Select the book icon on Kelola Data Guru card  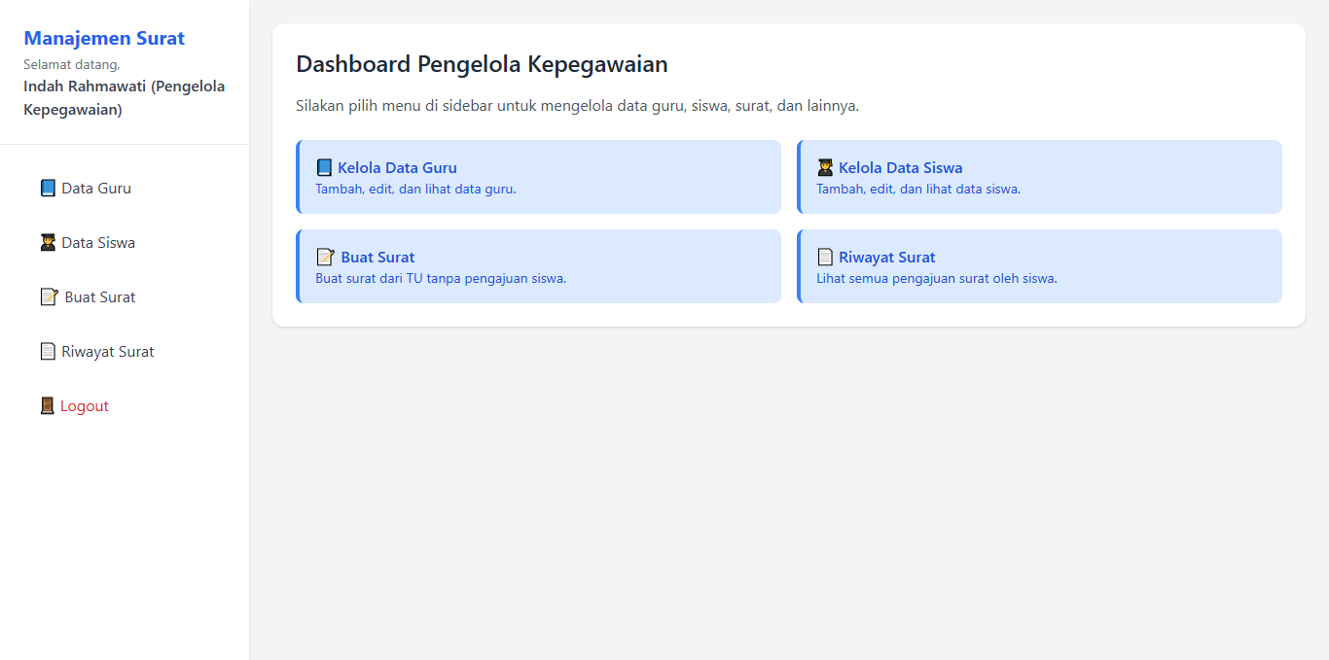point(324,166)
